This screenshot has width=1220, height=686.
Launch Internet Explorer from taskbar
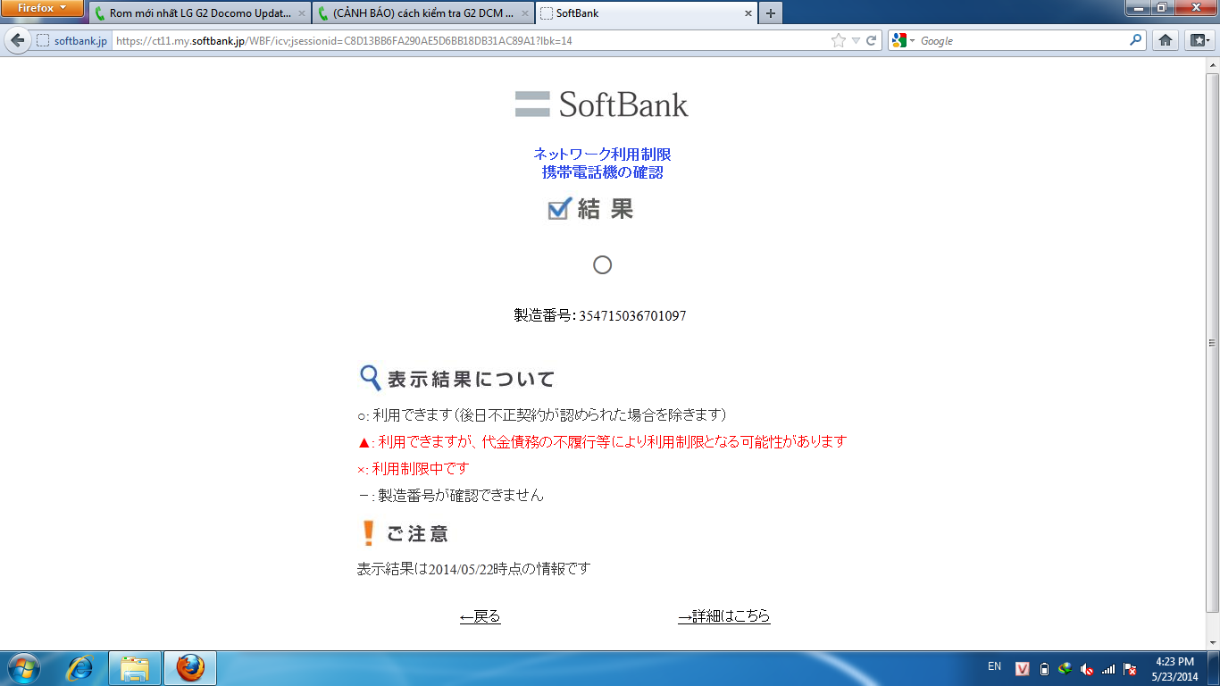pyautogui.click(x=81, y=668)
